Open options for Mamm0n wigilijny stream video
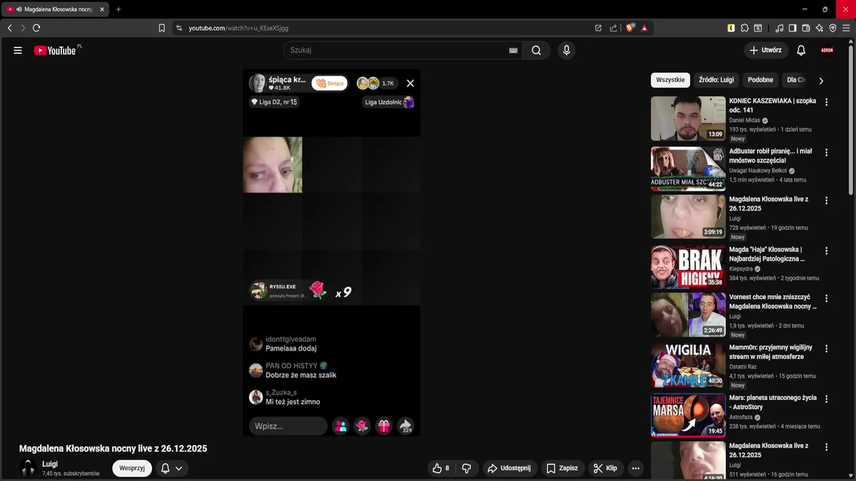Viewport: 856px width, 481px height. pos(827,349)
